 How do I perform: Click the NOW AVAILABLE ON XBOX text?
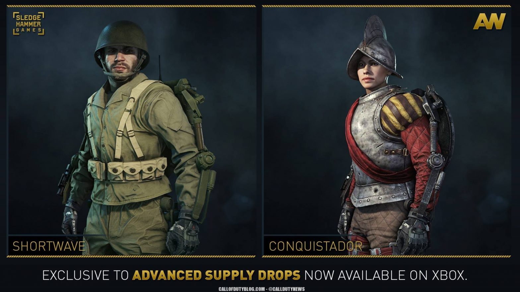(386, 275)
